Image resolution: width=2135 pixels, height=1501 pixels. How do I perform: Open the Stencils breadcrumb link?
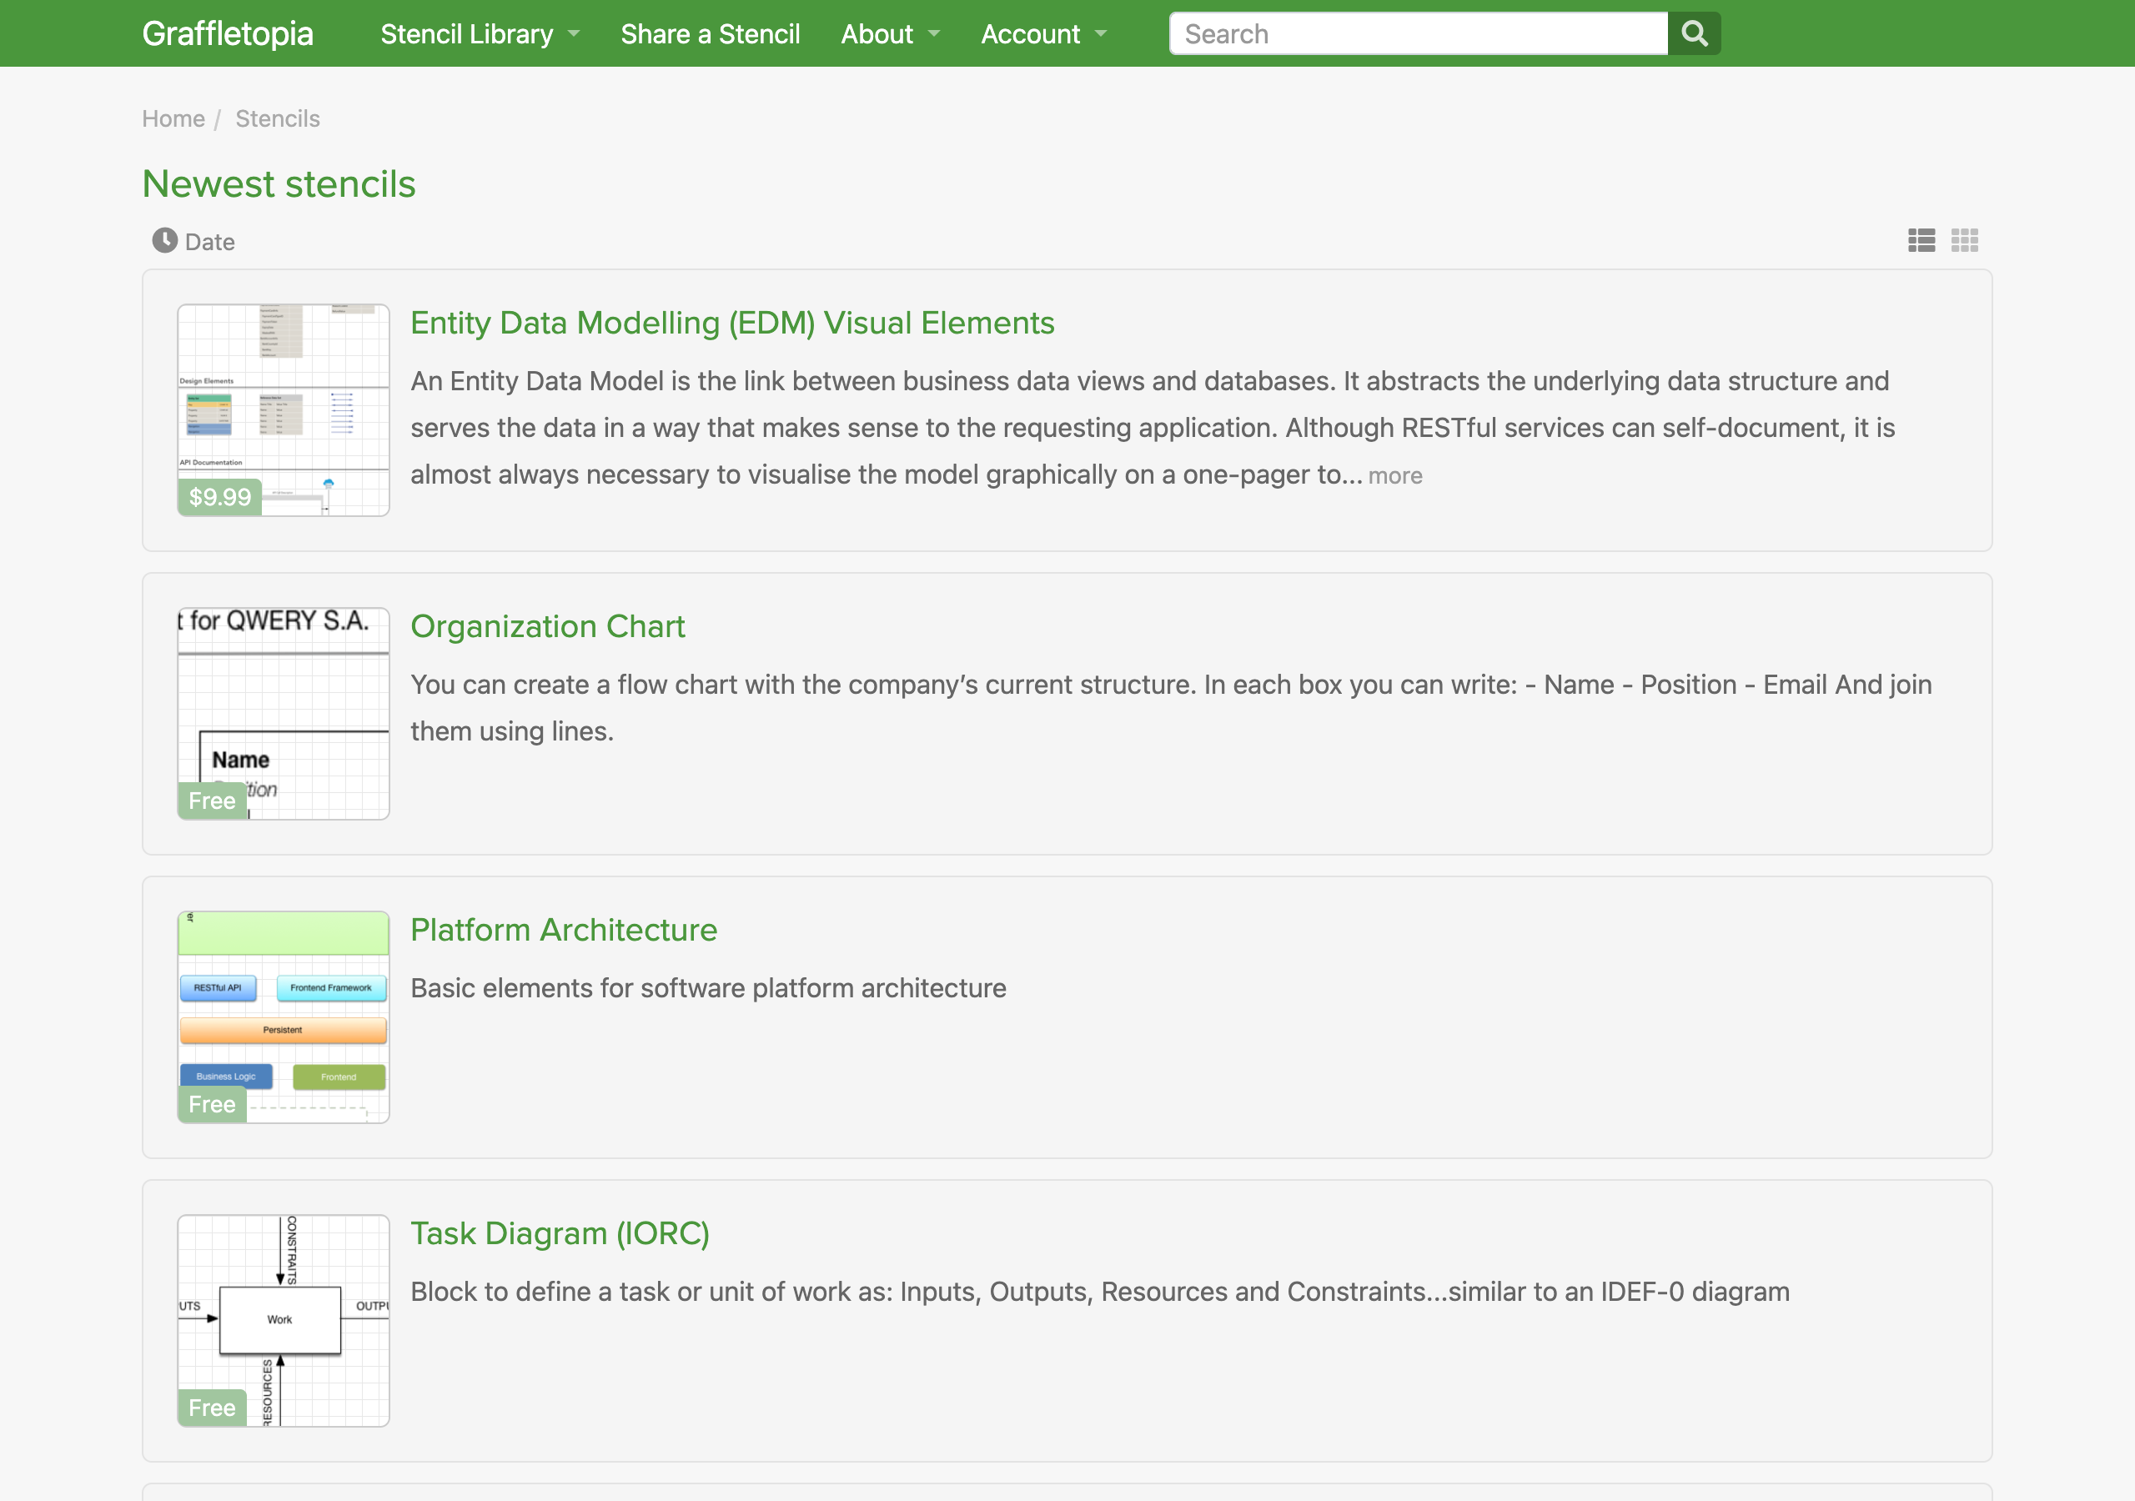point(277,119)
